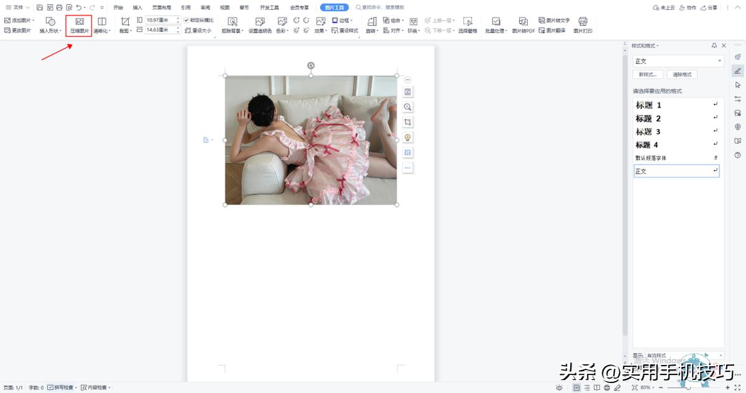Pin the 样式和格式 styles panel

click(x=714, y=45)
